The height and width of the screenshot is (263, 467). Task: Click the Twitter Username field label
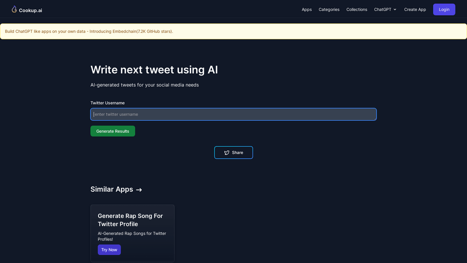point(107,103)
